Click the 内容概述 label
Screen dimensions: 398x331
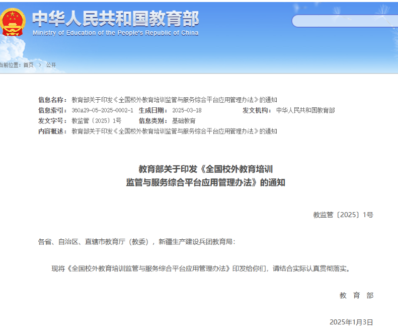pyautogui.click(x=52, y=131)
